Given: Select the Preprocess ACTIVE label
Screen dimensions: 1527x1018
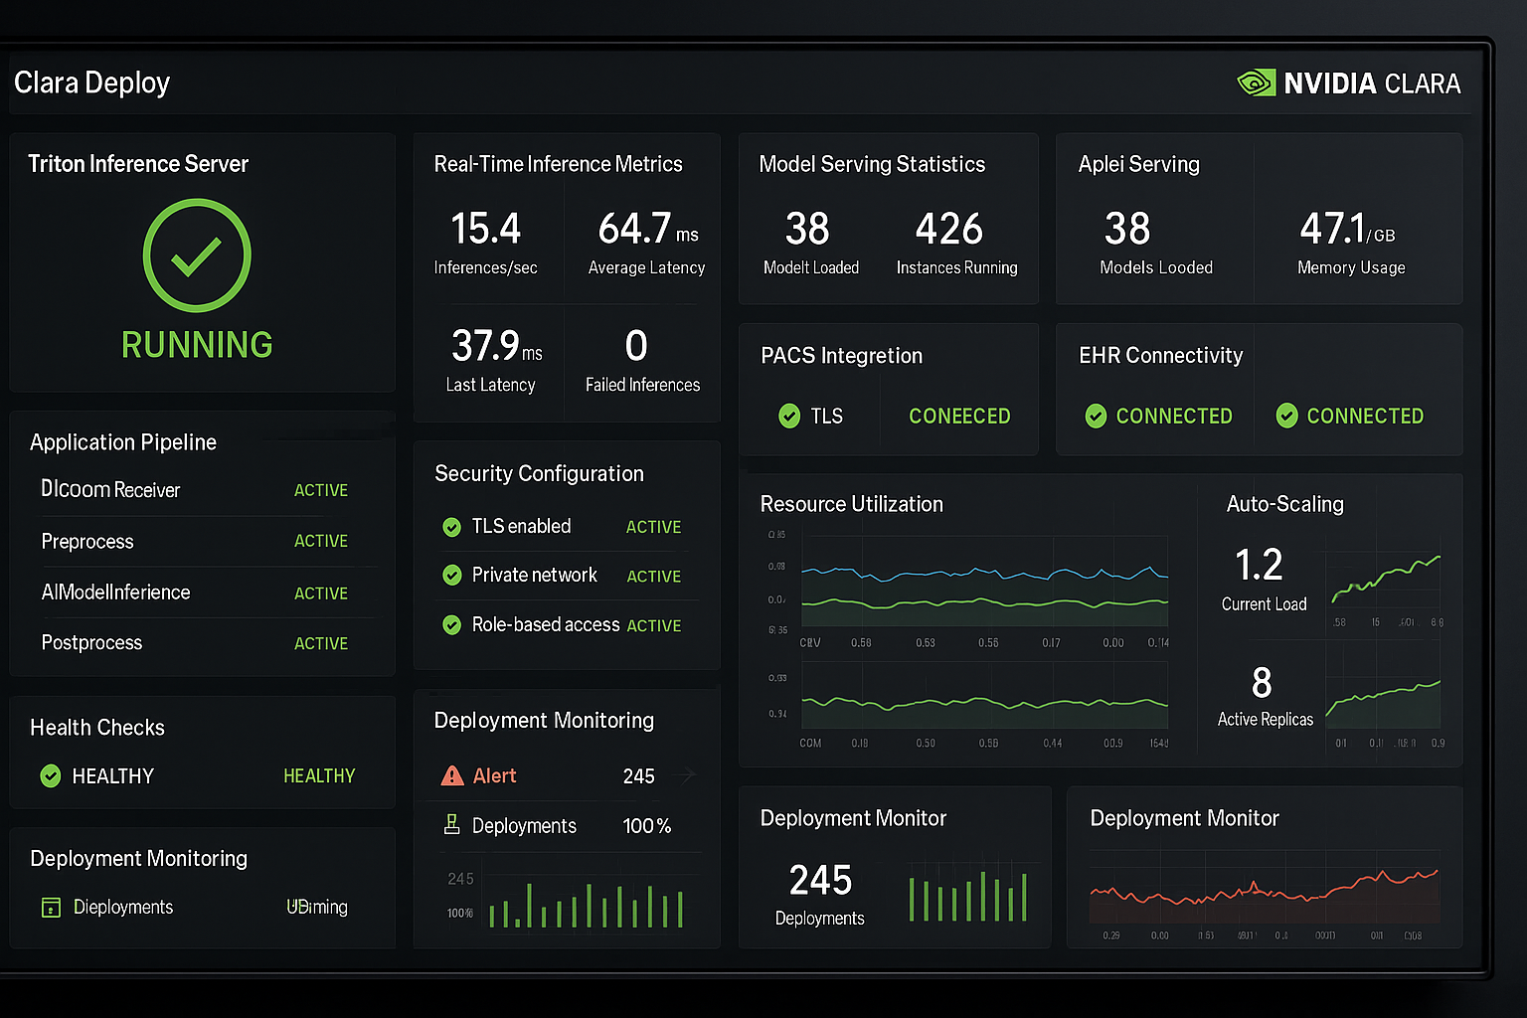Looking at the screenshot, I should click(320, 541).
